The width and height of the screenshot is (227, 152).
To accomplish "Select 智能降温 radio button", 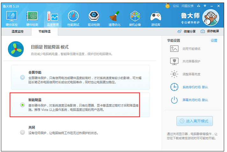I will (x=22, y=105).
